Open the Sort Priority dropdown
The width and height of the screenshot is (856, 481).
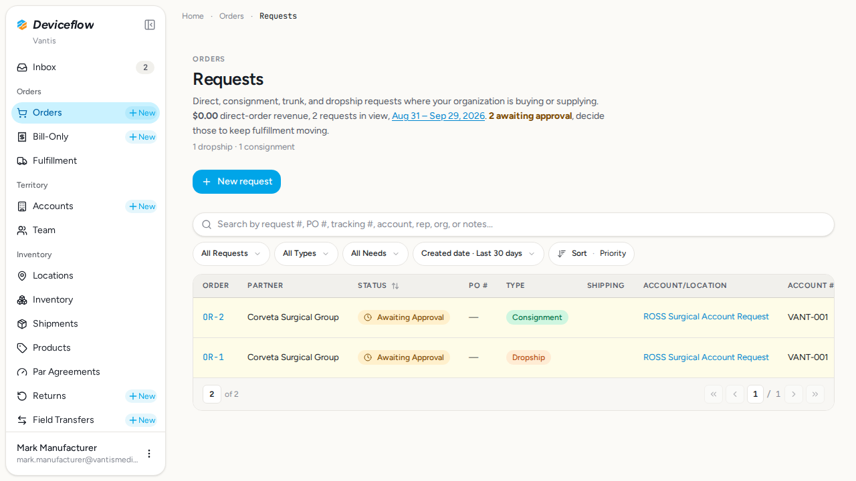[591, 254]
